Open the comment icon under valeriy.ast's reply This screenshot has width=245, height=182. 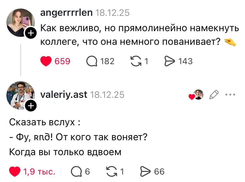point(77,171)
